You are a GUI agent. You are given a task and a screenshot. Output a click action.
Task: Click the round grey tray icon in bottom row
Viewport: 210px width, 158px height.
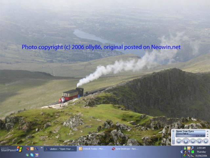pos(189,156)
